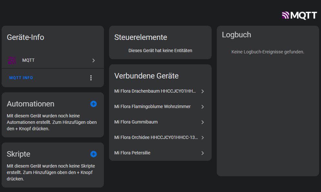This screenshot has height=192, width=321.
Task: Click the Automationen description text
Action: (52, 122)
